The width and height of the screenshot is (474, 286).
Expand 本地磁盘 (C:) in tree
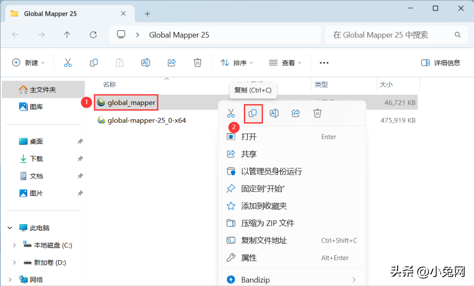(x=14, y=245)
